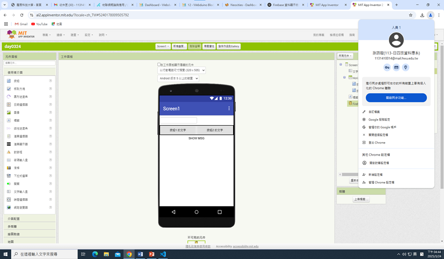
Task: Click the addresses location pin icon
Action: tap(406, 67)
